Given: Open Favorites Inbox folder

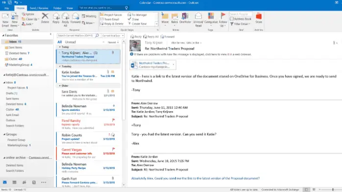Looking at the screenshot, I should coord(27,42).
